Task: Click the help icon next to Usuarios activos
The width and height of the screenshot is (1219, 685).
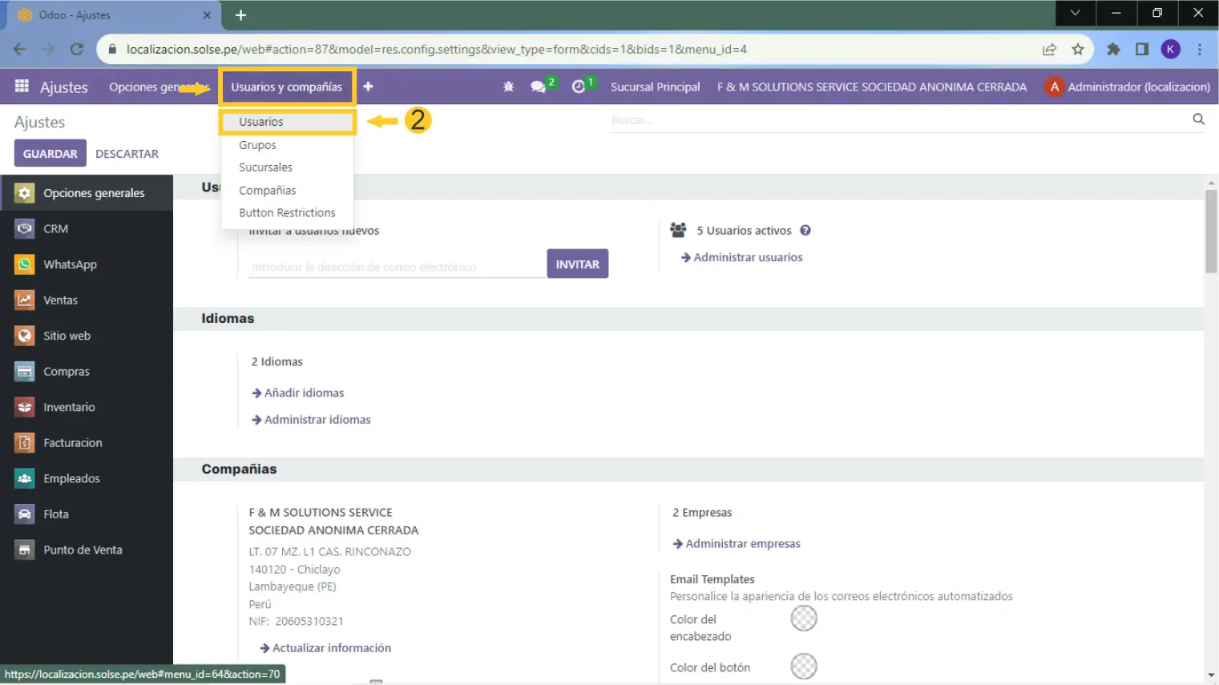Action: tap(805, 230)
